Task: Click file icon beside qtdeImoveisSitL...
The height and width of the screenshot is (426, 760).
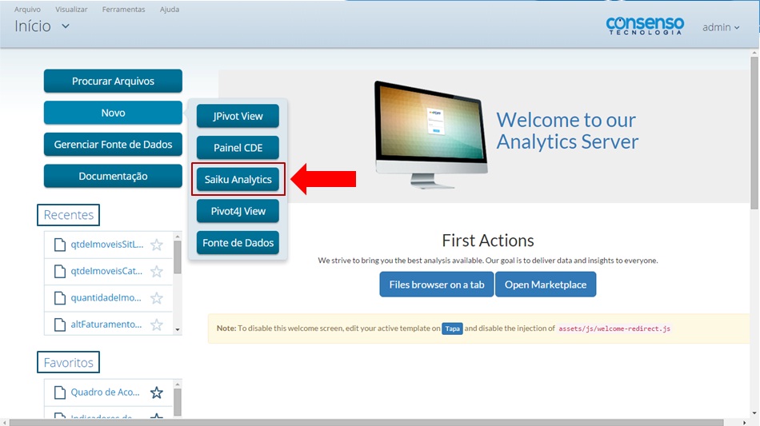Action: tap(60, 245)
